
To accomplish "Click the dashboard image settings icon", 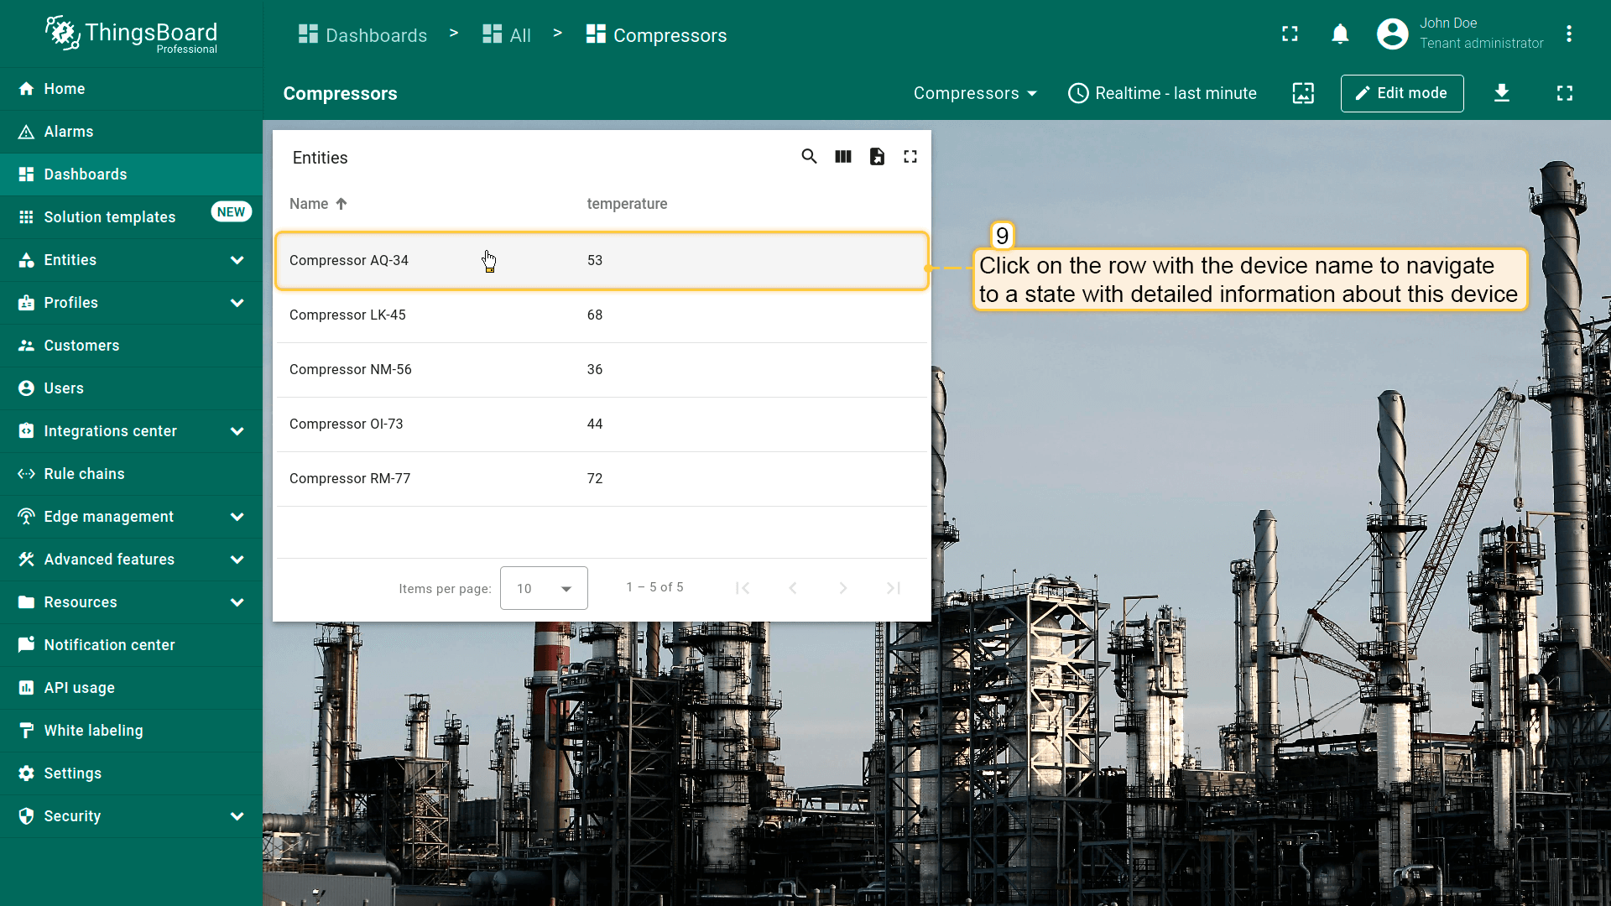I will (1303, 93).
